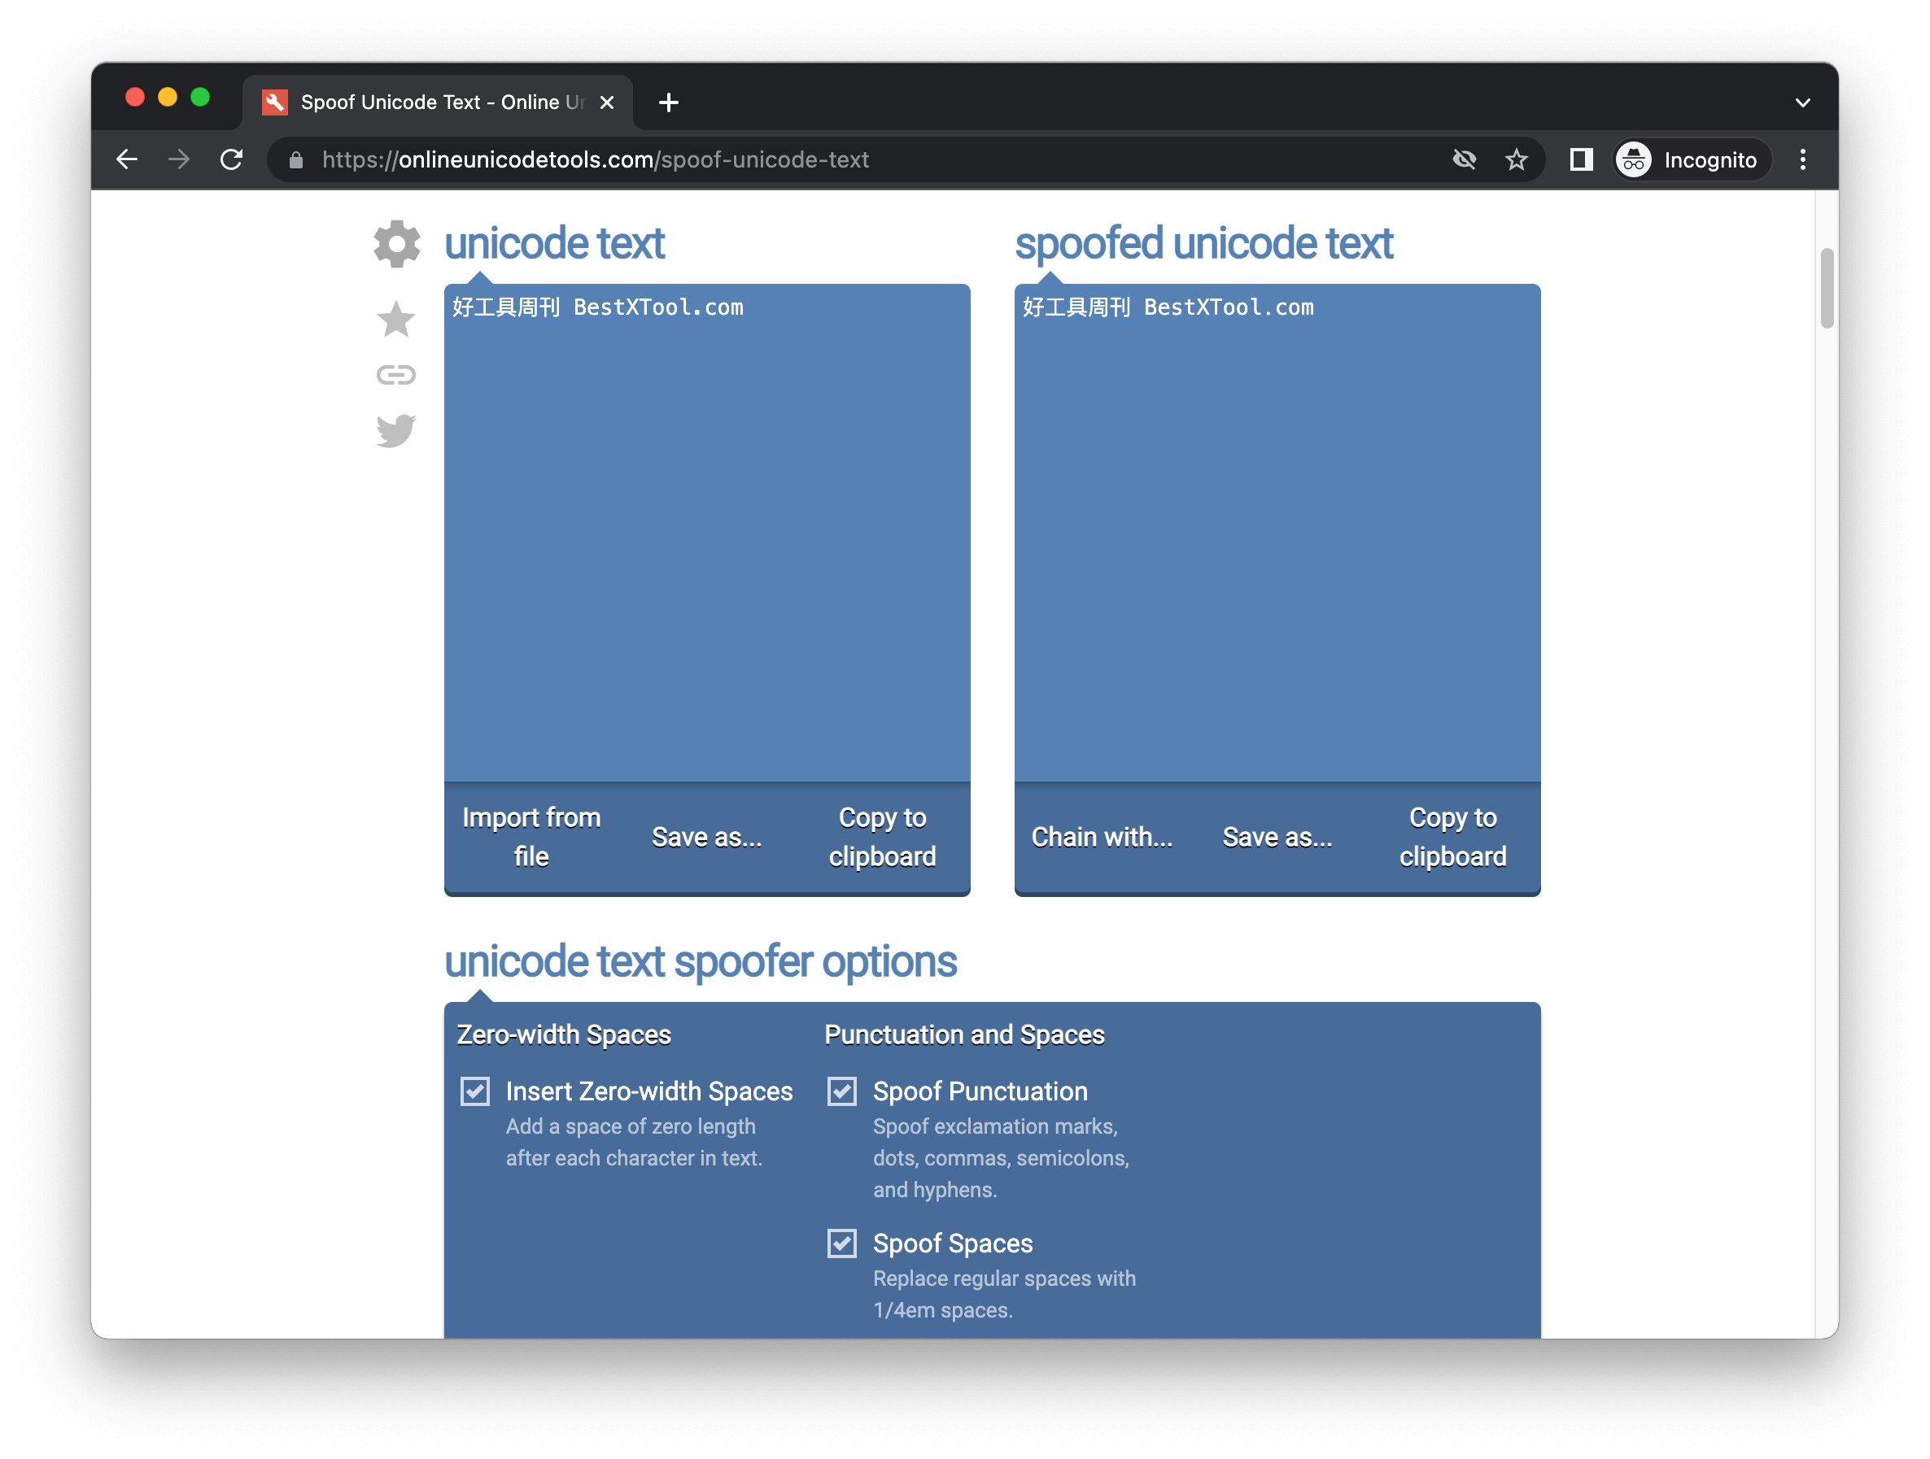
Task: Toggle the browser side panel icon
Action: click(1581, 159)
